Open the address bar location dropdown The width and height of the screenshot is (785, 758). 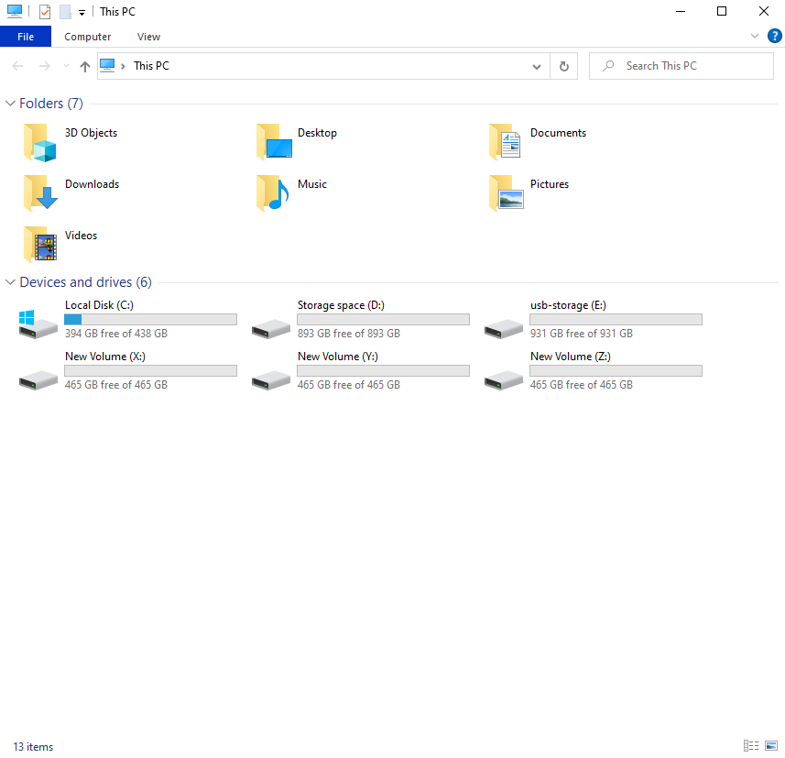[537, 66]
